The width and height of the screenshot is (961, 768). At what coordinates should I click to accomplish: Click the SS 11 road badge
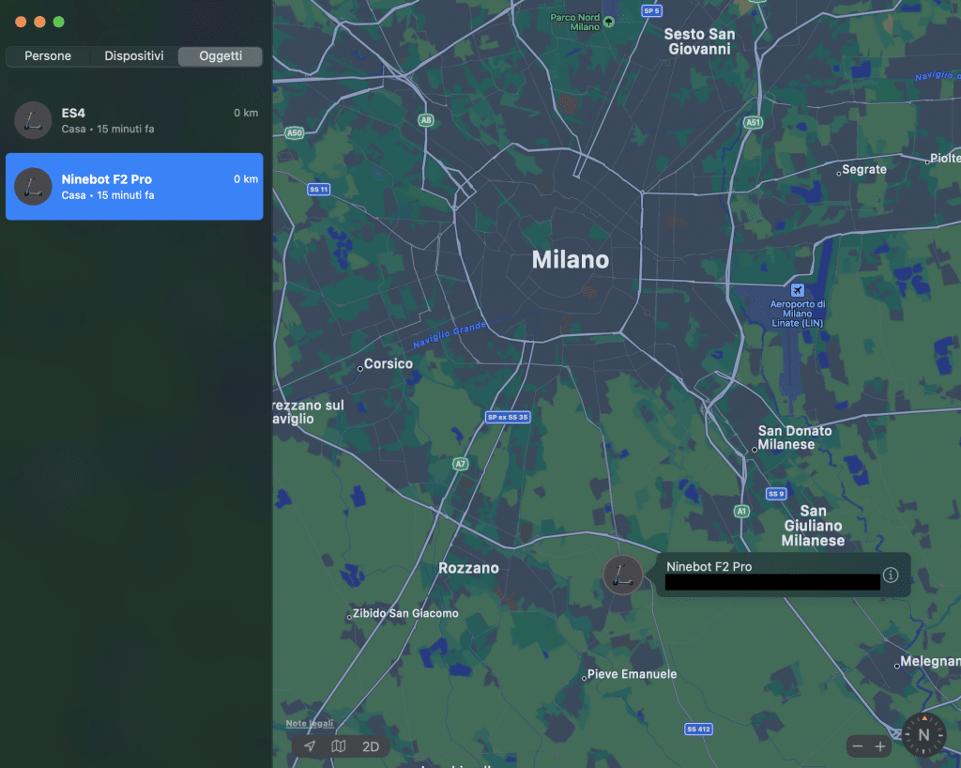[x=319, y=190]
